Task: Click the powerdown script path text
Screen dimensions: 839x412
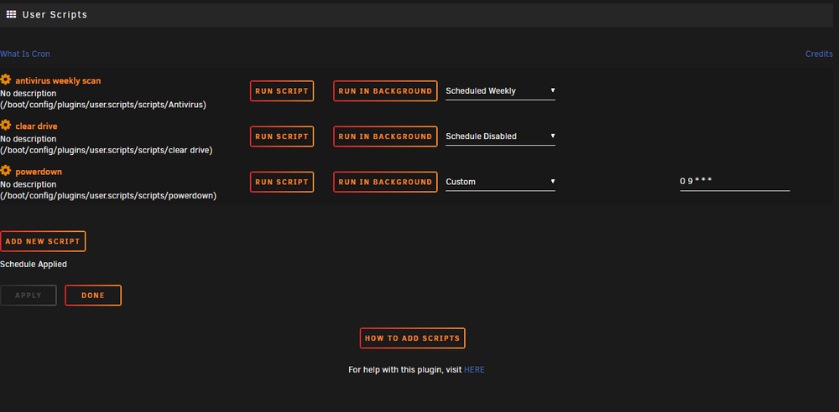Action: pos(108,196)
